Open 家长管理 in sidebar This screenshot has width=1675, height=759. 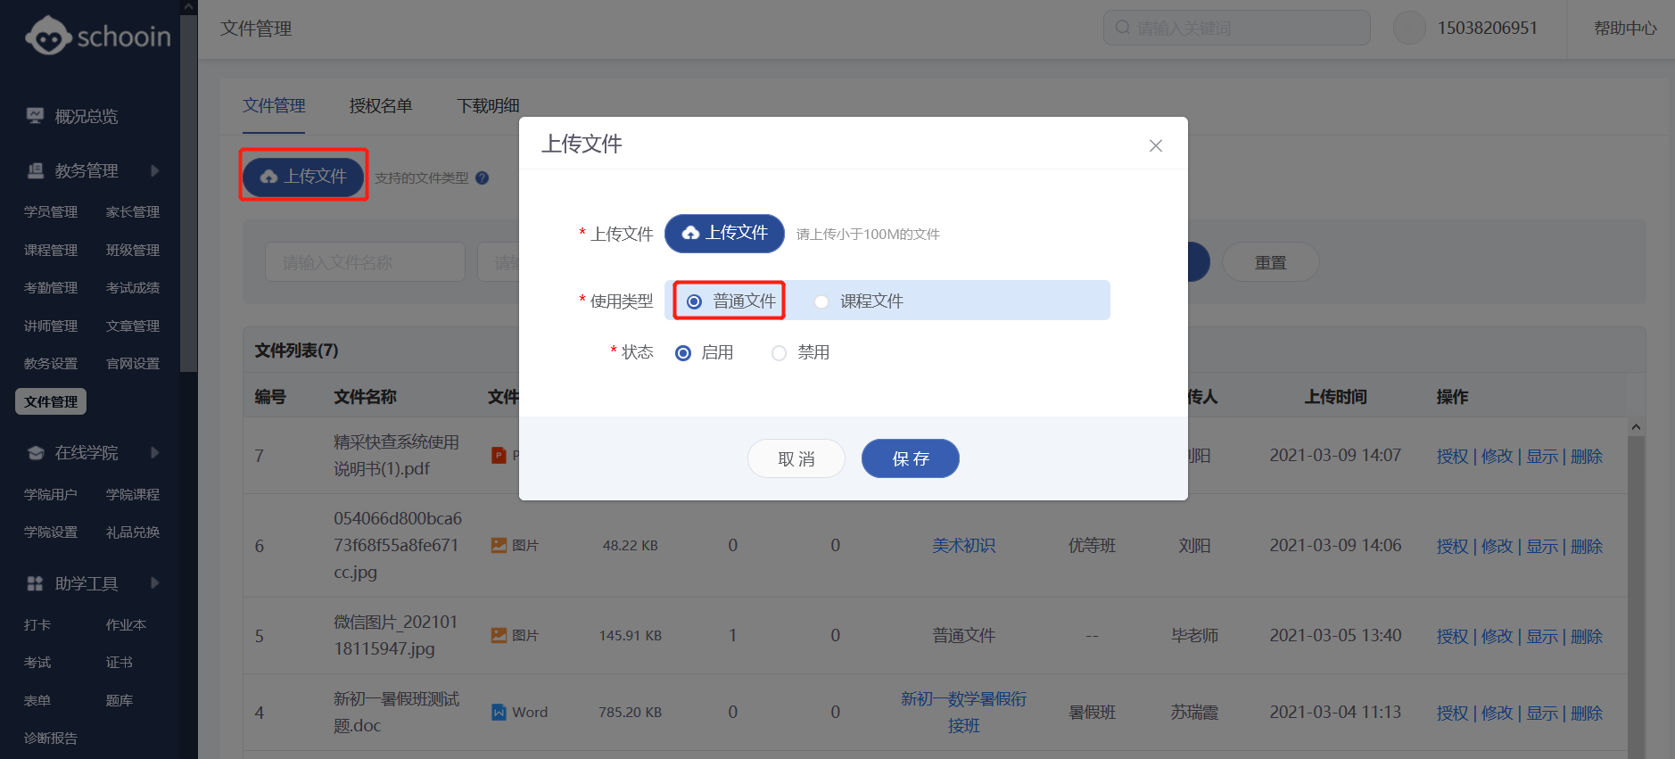(x=133, y=212)
